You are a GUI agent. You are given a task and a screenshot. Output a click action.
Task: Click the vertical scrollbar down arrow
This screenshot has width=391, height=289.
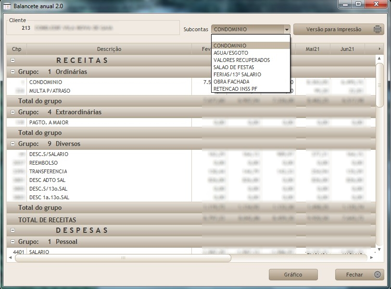[379, 250]
